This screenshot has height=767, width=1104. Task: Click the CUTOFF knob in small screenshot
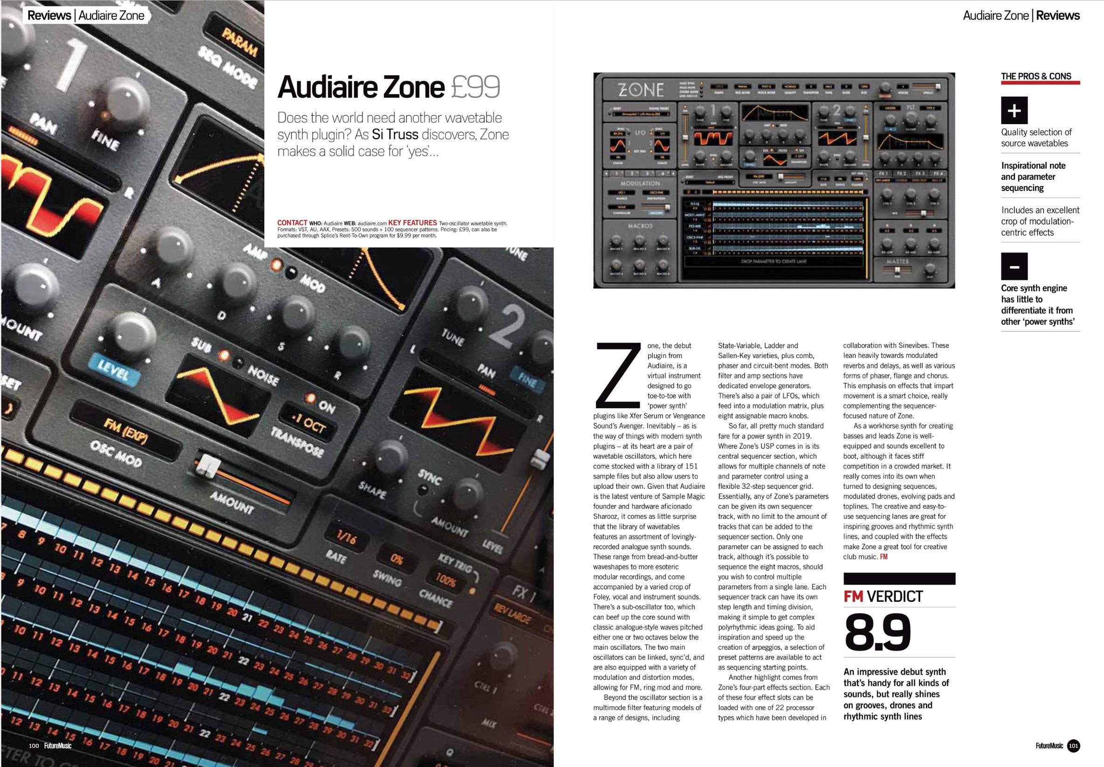click(x=911, y=119)
